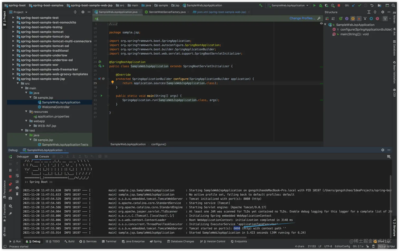Open the SampleWebJspApplication run configuration dropdown
This screenshot has height=251, width=399.
288,5
